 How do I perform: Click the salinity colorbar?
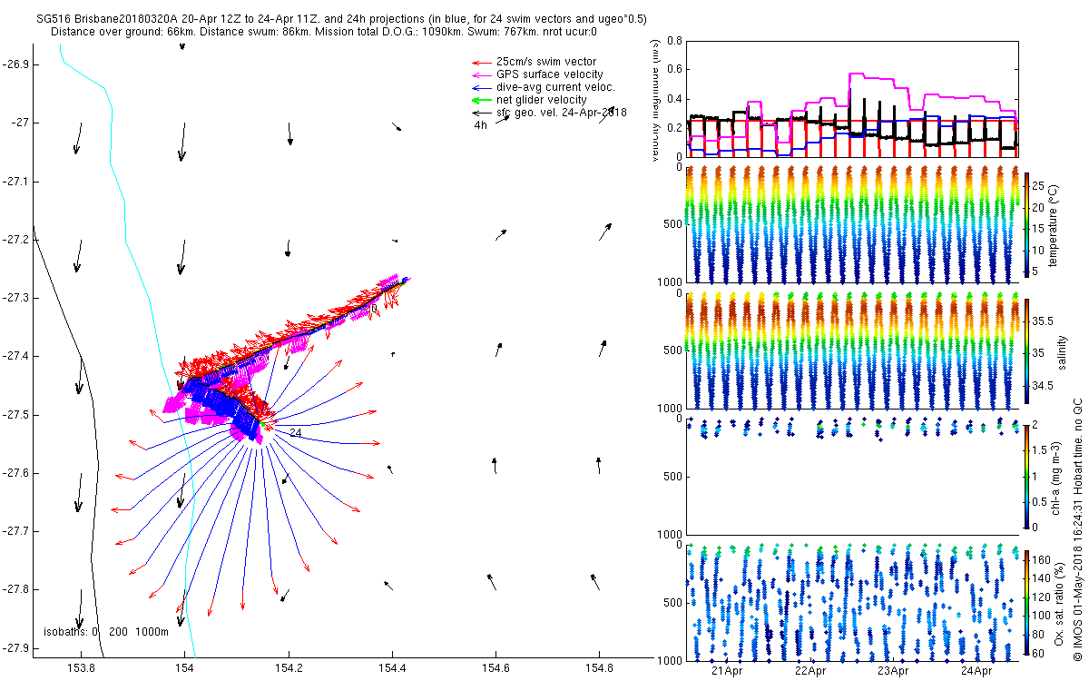click(1027, 351)
